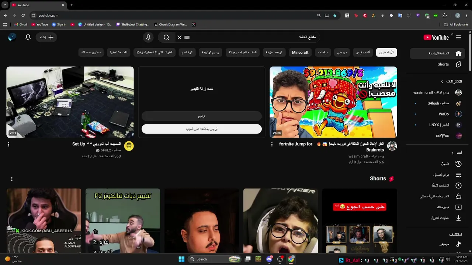The width and height of the screenshot is (472, 265).
Task: Expand the Subscriptions (الاشتراكات) section
Action: [451, 81]
